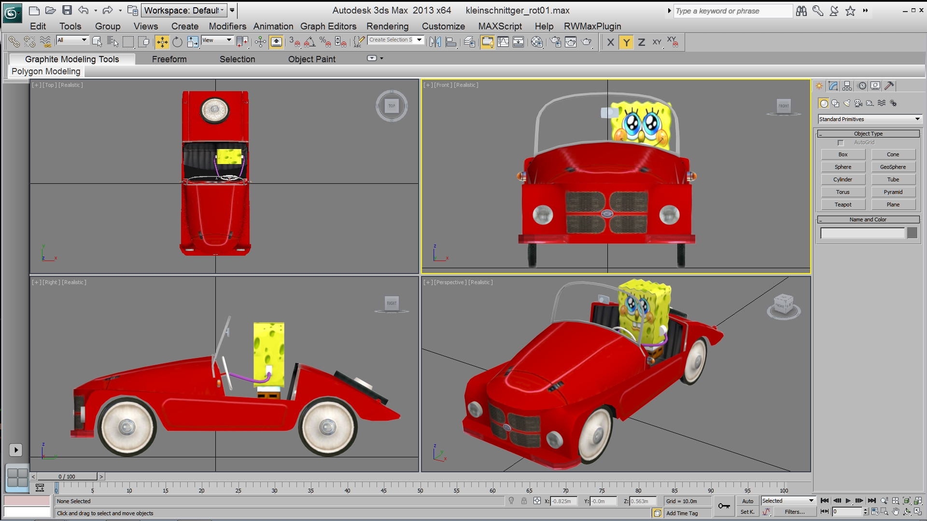Open the Curve Editor from toolbar
This screenshot has height=521, width=927.
click(503, 42)
